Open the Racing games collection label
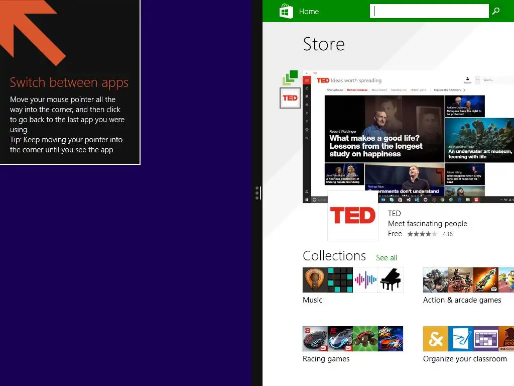The image size is (514, 386). pyautogui.click(x=326, y=359)
